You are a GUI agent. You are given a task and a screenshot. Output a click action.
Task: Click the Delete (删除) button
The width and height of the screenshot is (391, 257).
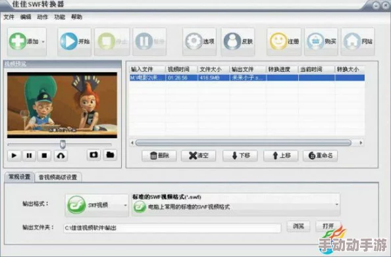(x=159, y=156)
